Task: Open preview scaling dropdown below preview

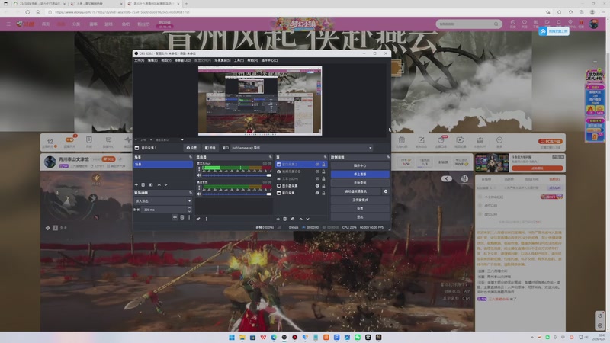Action: pos(169,139)
